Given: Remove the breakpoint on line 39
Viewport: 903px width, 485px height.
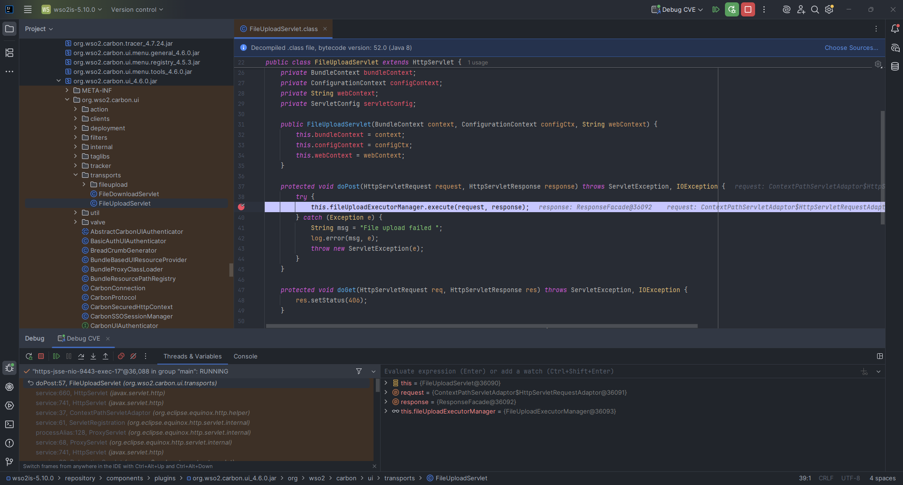Looking at the screenshot, I should pyautogui.click(x=241, y=207).
